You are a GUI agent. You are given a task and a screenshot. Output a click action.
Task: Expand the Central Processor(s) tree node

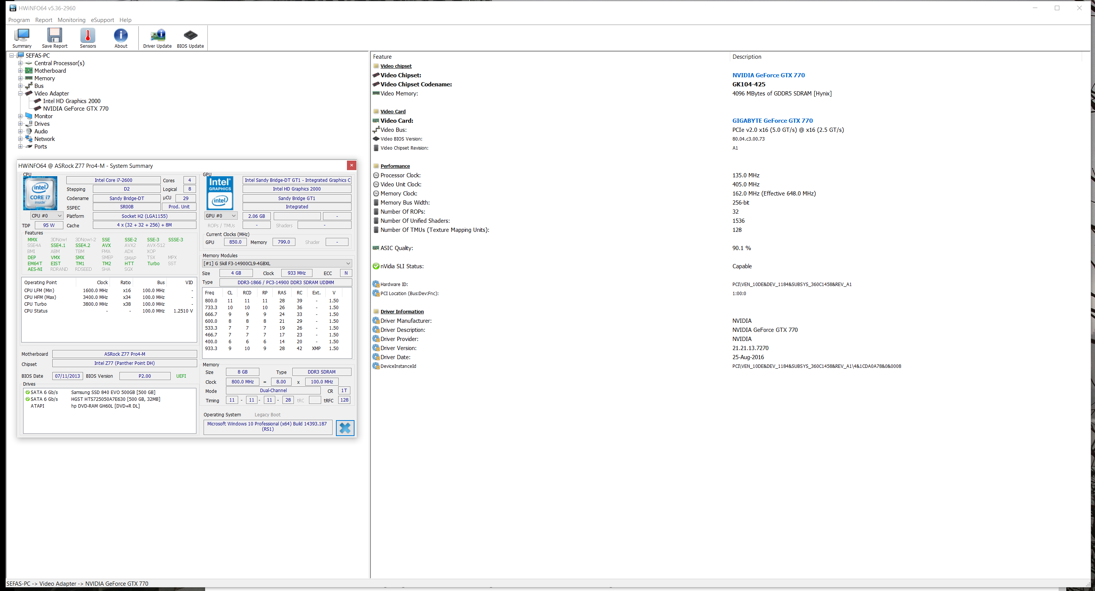(x=20, y=63)
